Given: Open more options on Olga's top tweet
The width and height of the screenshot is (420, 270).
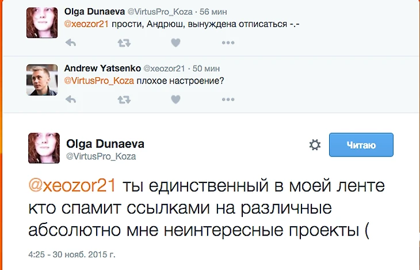Looking at the screenshot, I should coord(228,42).
